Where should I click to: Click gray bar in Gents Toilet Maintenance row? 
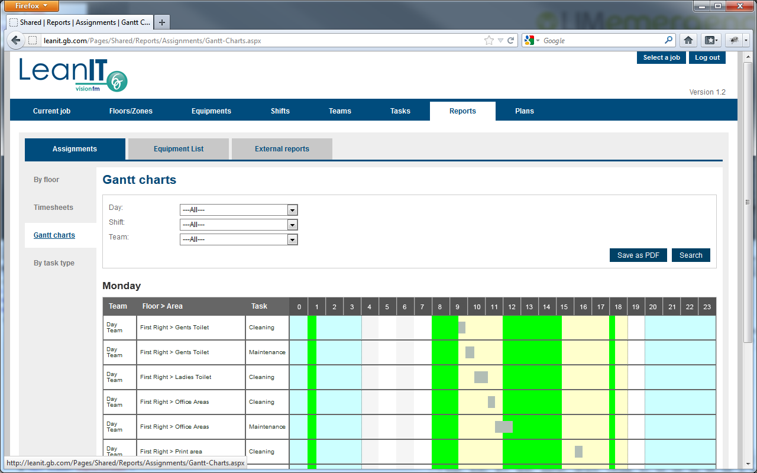pyautogui.click(x=470, y=352)
